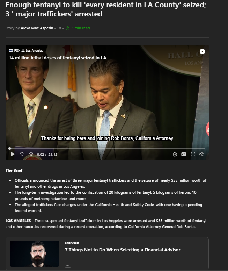Click bullet about California Health and Safety Code

pos(108,208)
